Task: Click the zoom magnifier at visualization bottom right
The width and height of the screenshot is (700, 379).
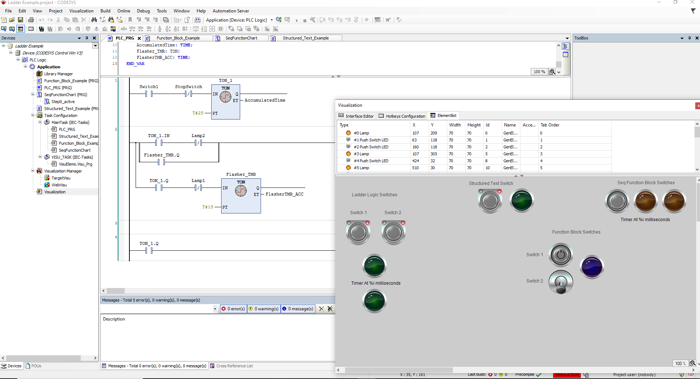Action: click(692, 363)
